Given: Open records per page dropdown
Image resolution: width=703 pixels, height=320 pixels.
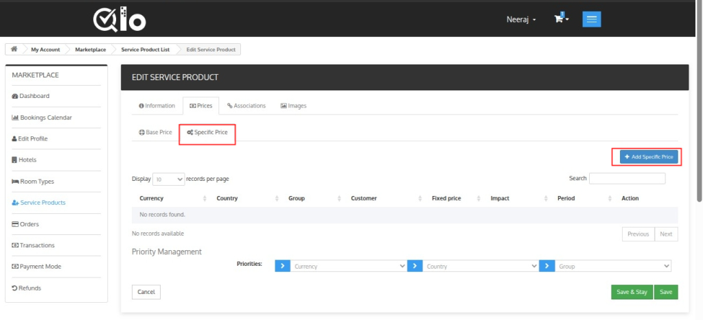Looking at the screenshot, I should 169,179.
